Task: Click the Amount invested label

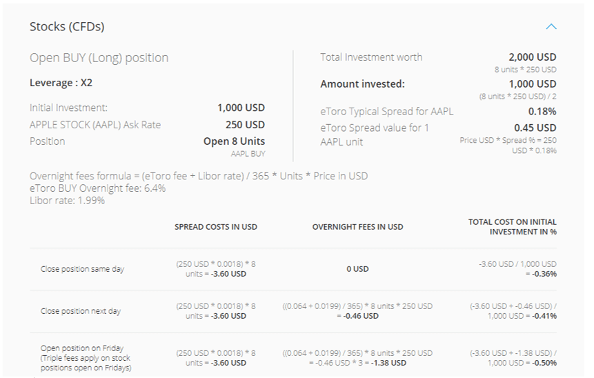Action: pyautogui.click(x=362, y=84)
